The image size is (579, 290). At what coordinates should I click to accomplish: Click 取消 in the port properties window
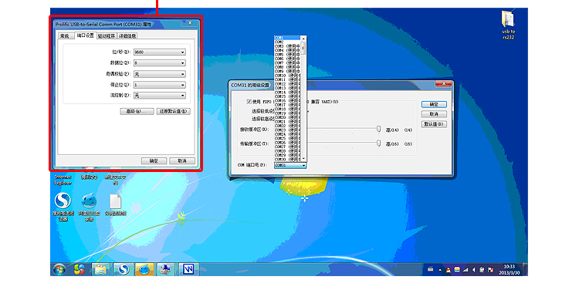pyautogui.click(x=182, y=161)
